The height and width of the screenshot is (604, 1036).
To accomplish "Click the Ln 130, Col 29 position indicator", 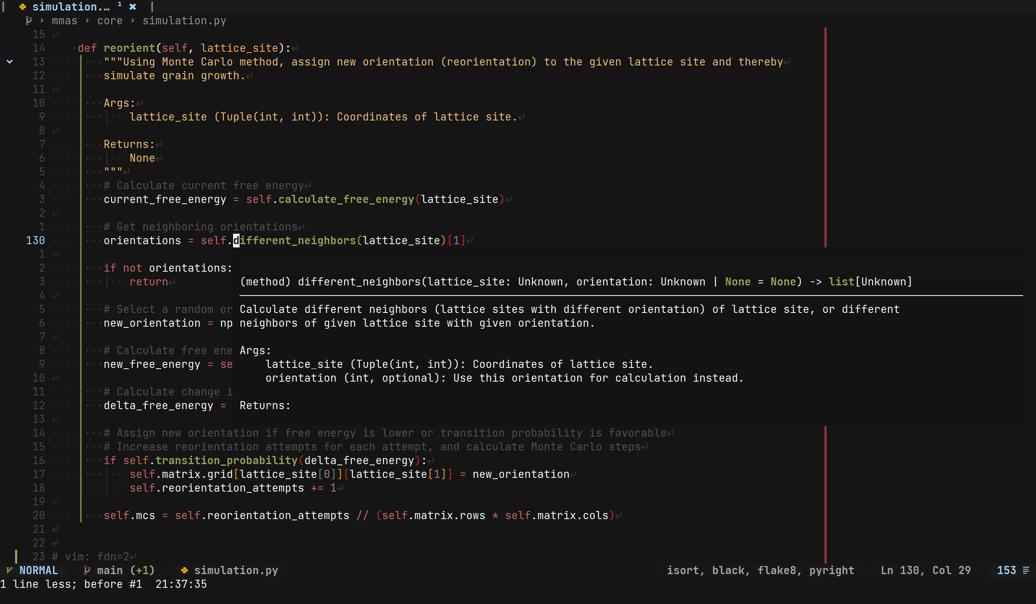I will [925, 570].
